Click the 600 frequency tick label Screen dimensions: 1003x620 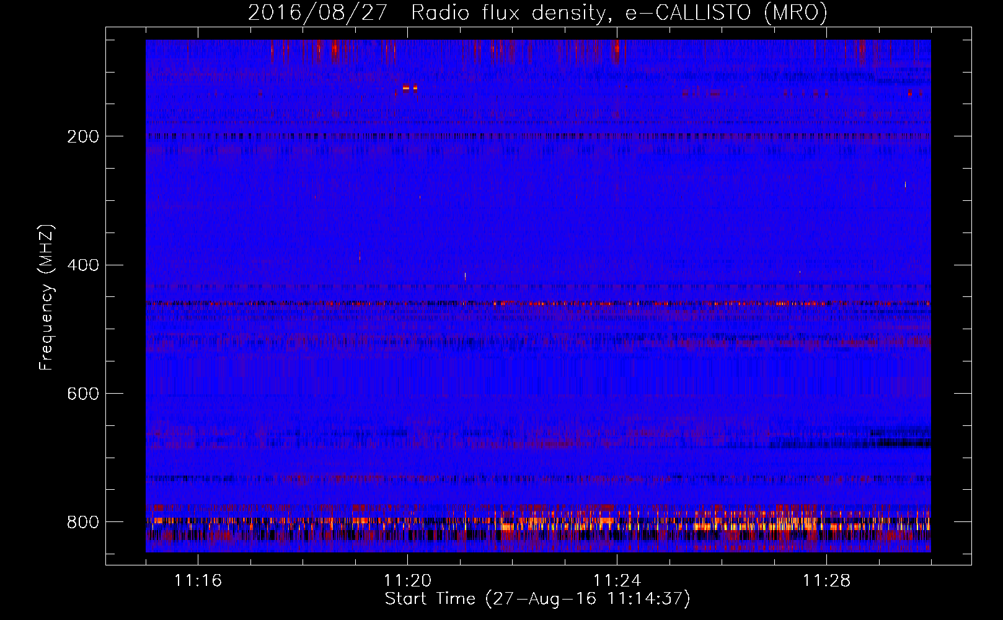point(82,394)
